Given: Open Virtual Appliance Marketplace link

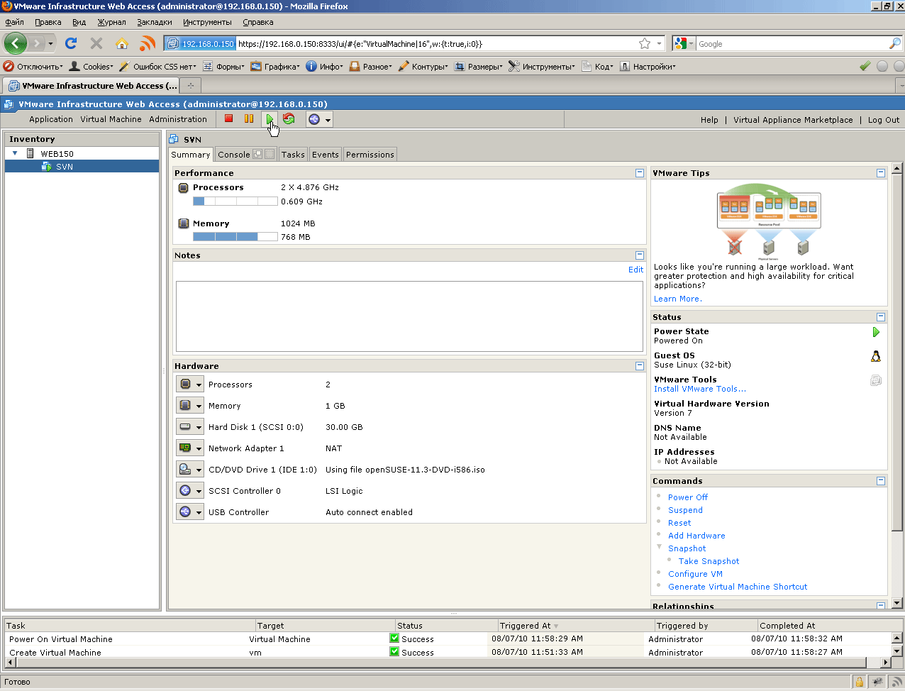Looking at the screenshot, I should 793,120.
